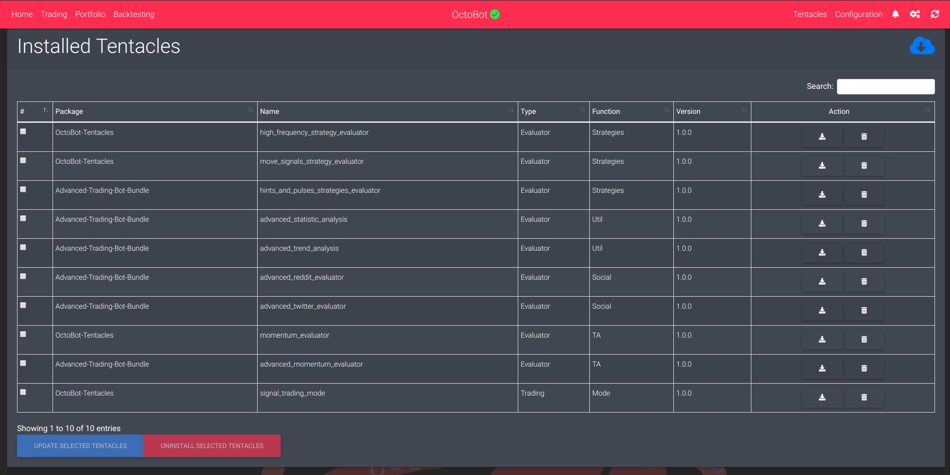
Task: Open Trading page in navbar
Action: [x=54, y=14]
